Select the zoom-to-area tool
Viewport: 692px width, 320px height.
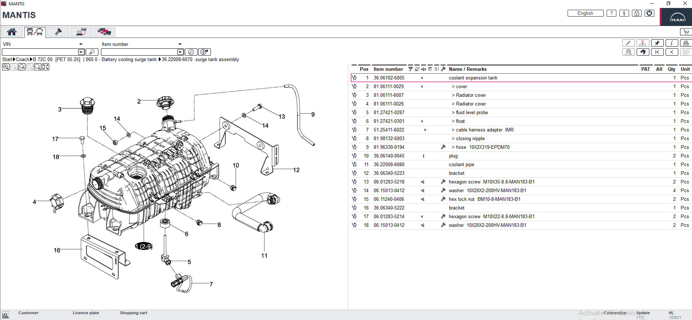point(22,67)
